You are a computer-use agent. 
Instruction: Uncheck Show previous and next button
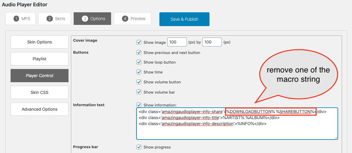tap(139, 52)
